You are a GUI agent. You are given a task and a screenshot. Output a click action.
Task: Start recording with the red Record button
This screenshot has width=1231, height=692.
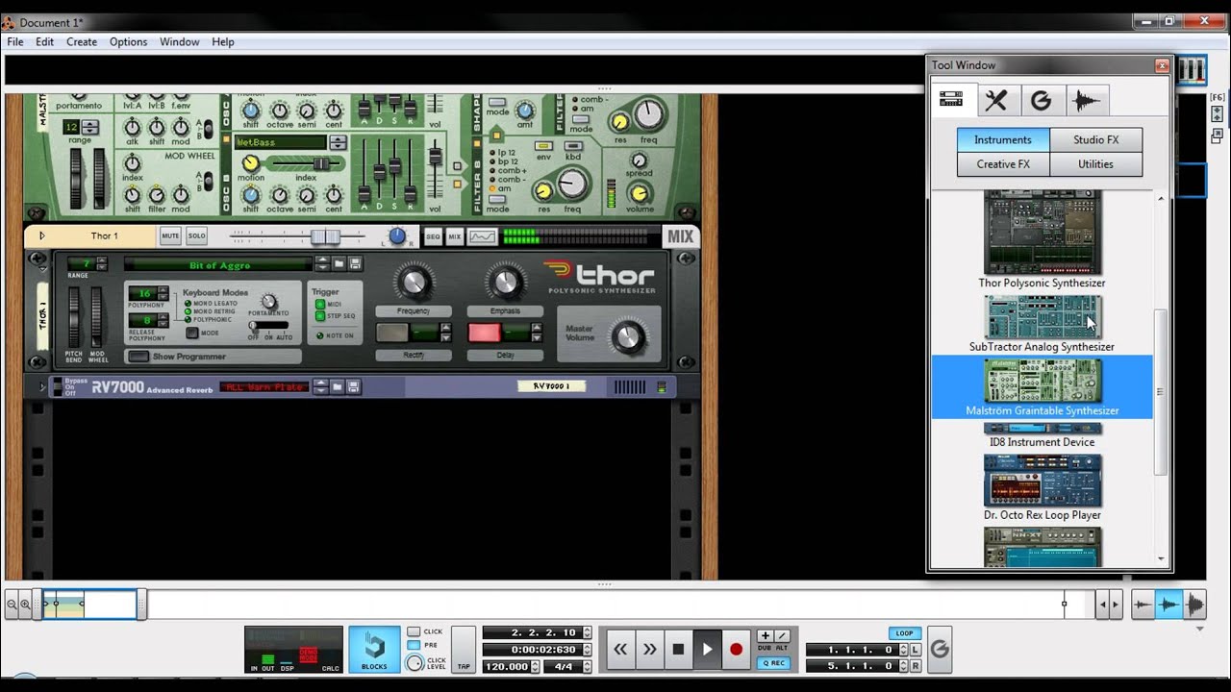pyautogui.click(x=736, y=649)
